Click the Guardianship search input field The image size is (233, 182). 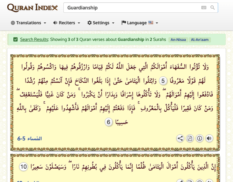coord(140,8)
